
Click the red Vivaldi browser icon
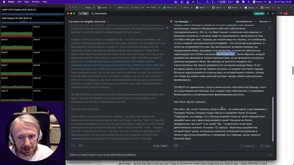point(286,13)
